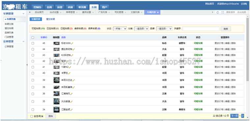Collapse the 车辆管理 sidebar section
The width and height of the screenshot is (250, 121).
pos(23,14)
